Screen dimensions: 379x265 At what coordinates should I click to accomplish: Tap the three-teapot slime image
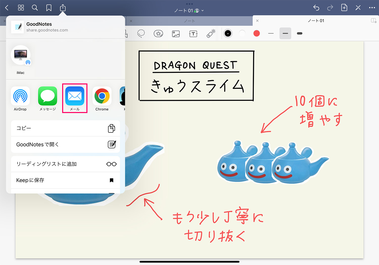(x=273, y=162)
